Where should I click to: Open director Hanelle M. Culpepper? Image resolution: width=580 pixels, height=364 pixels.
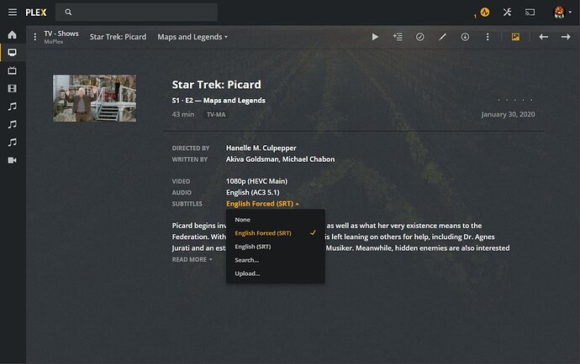261,148
